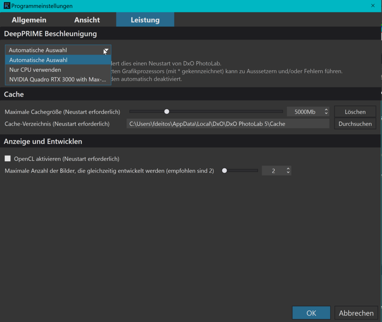The image size is (382, 322).
Task: Increase simultaneous images count up arrow
Action: pyautogui.click(x=288, y=169)
